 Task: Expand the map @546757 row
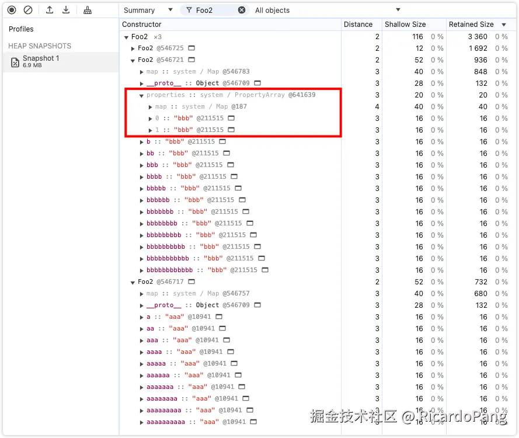(x=141, y=294)
